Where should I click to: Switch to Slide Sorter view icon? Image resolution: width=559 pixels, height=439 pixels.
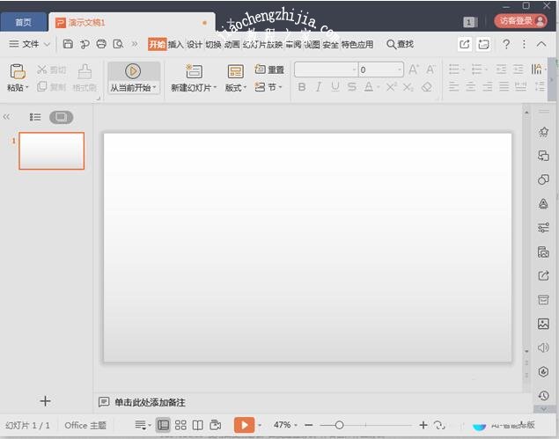pos(180,425)
